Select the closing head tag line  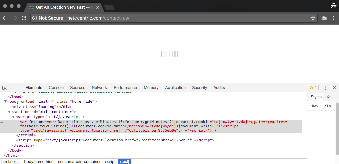pos(16,96)
